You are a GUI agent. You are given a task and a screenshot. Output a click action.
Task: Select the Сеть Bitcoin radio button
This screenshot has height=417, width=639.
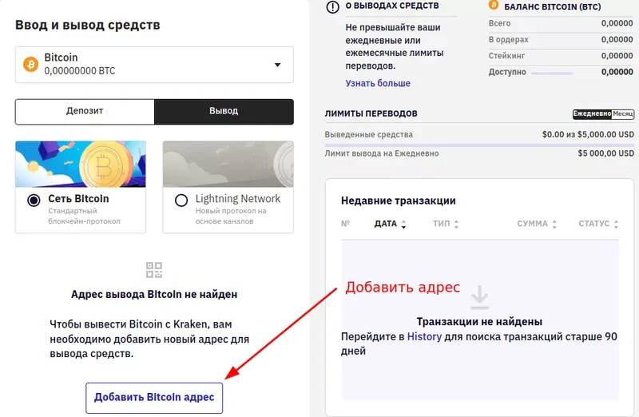pyautogui.click(x=34, y=201)
